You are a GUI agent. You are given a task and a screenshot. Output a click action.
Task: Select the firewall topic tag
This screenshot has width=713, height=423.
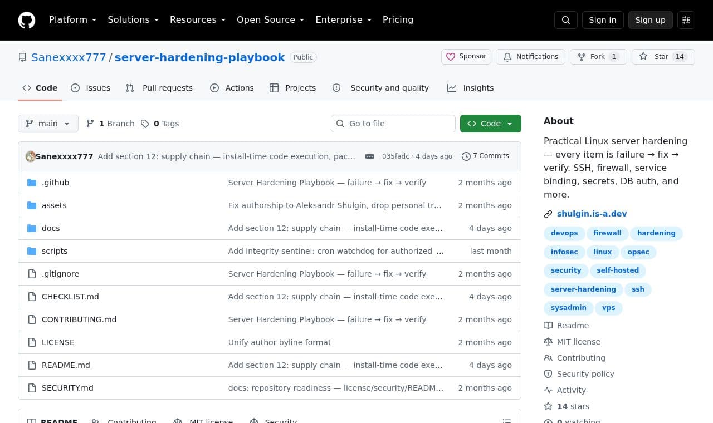[x=607, y=233]
